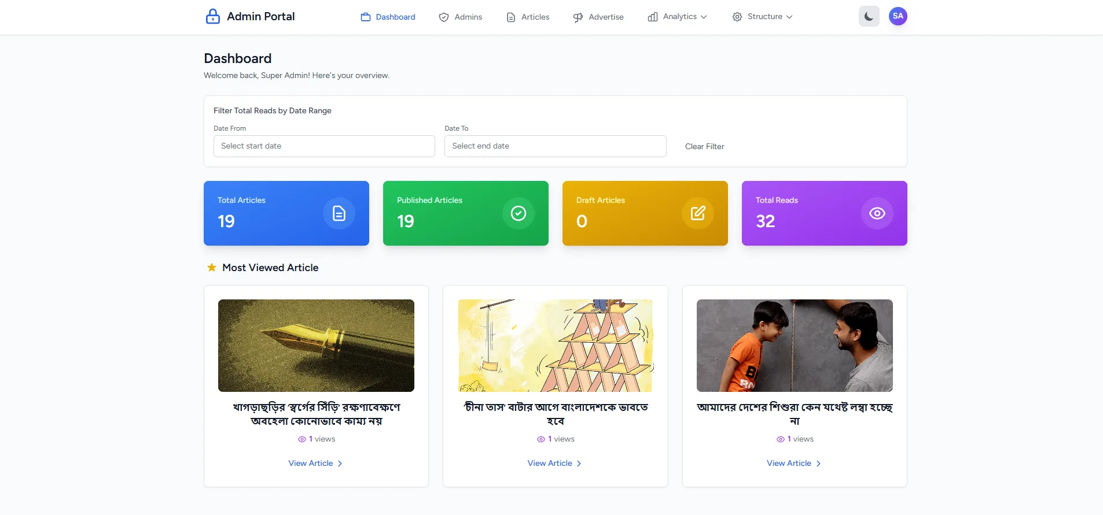Expand the Structure dropdown menu
The height and width of the screenshot is (515, 1103).
pyautogui.click(x=762, y=17)
